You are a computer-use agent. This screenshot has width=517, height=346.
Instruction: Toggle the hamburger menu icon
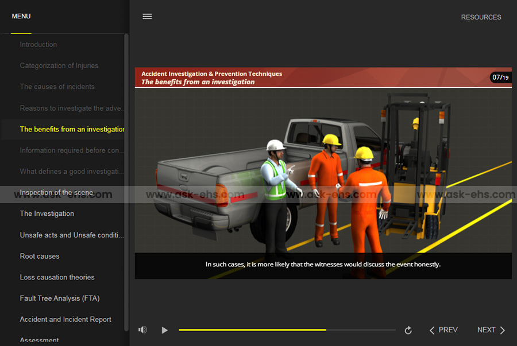pos(147,17)
